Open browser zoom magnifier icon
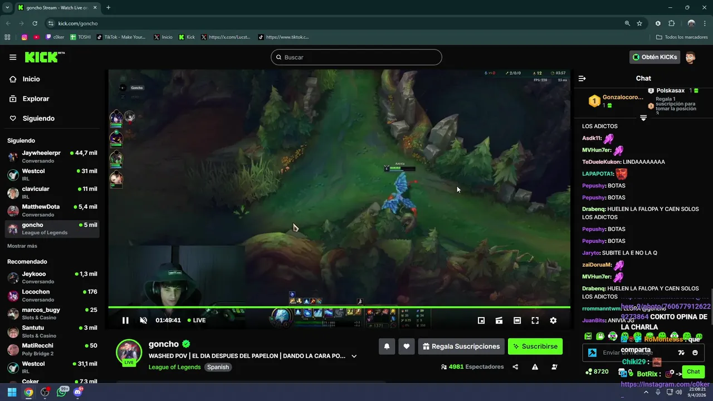The image size is (713, 401). pyautogui.click(x=627, y=23)
